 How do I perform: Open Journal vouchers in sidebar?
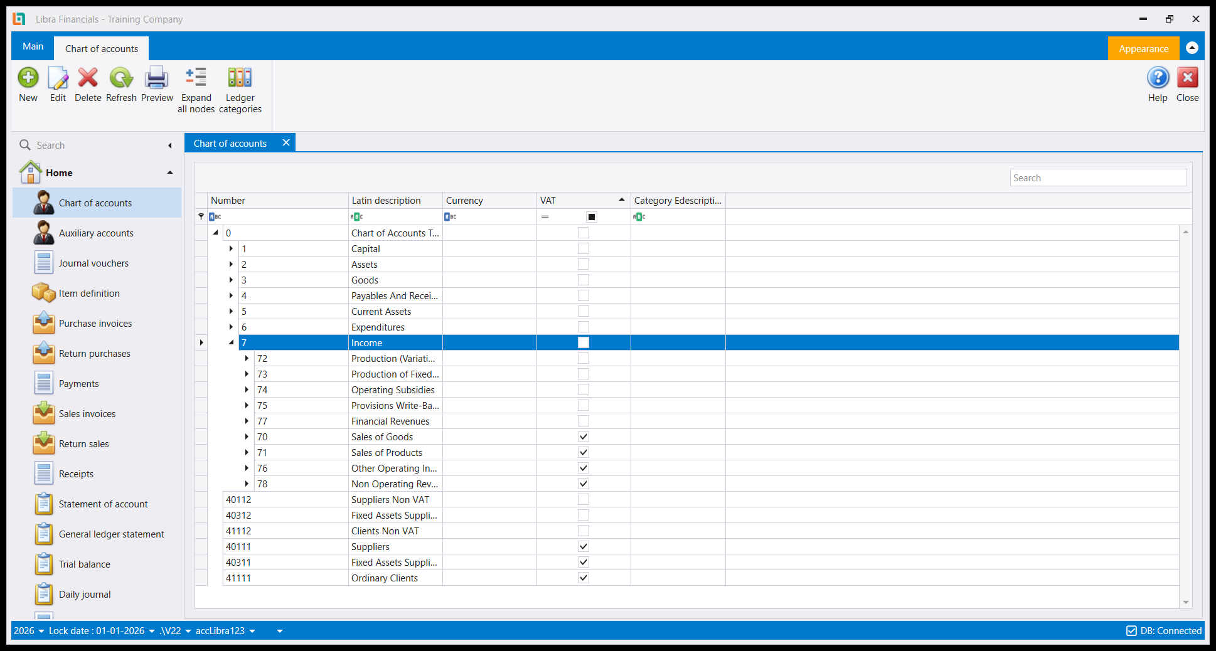[97, 263]
